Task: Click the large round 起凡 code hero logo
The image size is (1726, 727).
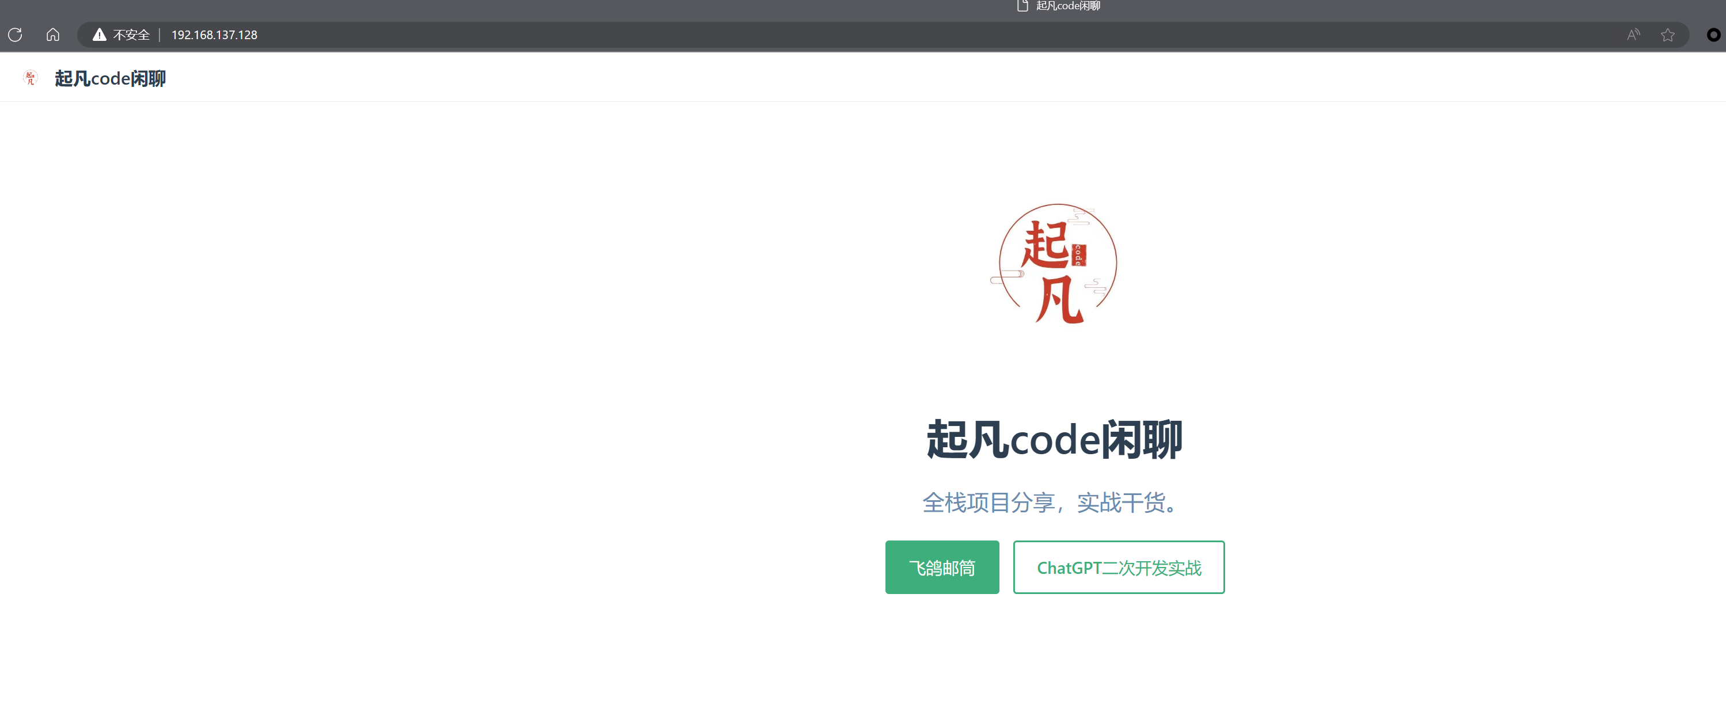Action: pos(1058,264)
